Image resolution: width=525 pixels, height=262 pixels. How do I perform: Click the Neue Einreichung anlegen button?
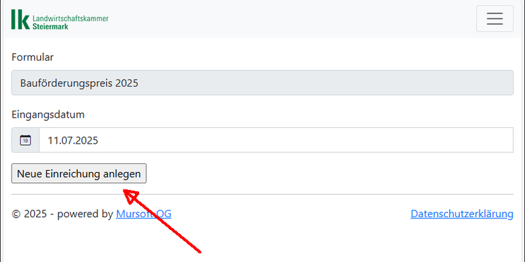(x=78, y=174)
